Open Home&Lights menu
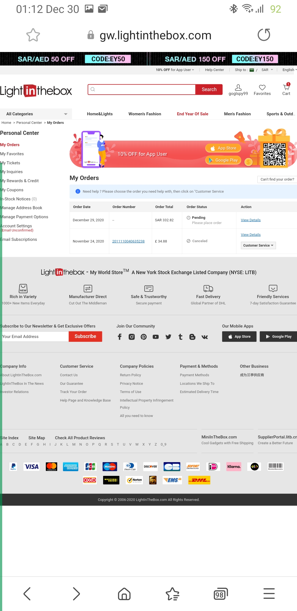The image size is (297, 611). tap(100, 114)
